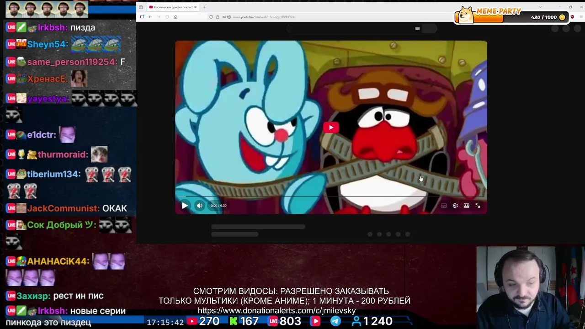This screenshot has width=585, height=329.
Task: Select chat user e1dctr
Action: coord(42,135)
